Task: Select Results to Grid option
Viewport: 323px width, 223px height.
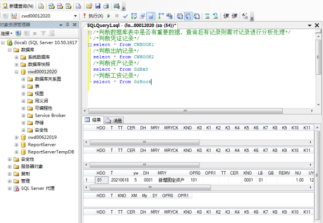Action: pos(188,16)
